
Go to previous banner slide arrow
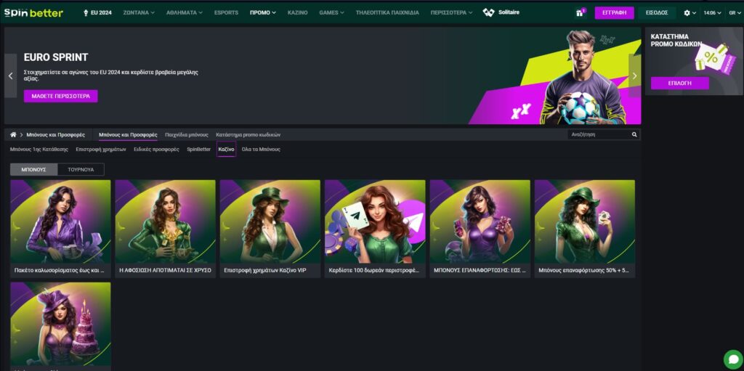pos(11,76)
